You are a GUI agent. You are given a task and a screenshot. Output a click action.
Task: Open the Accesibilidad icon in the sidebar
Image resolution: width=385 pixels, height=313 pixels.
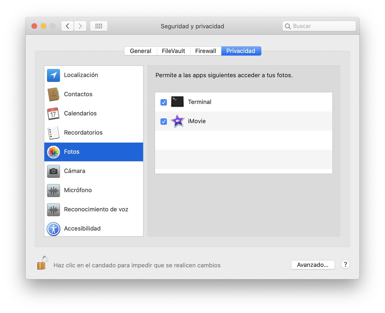coord(53,228)
